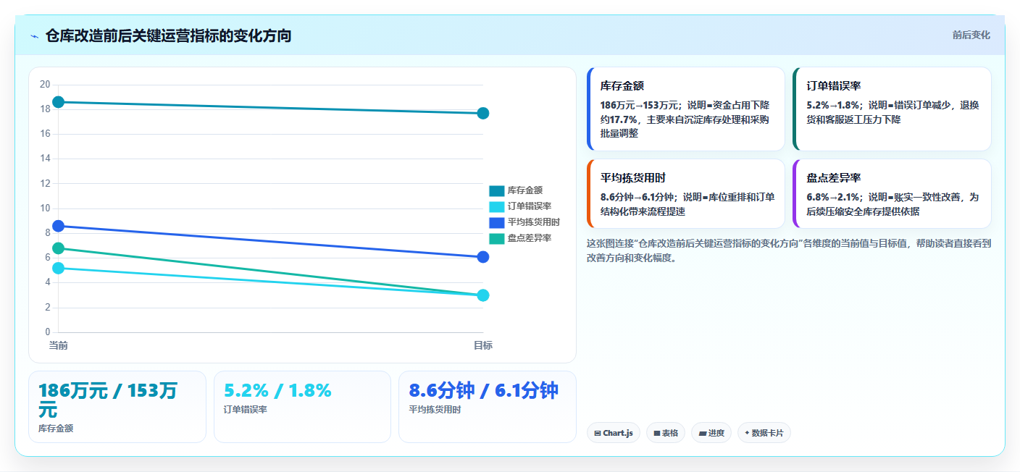This screenshot has height=472, width=1020.
Task: Click the 5.2% / 1.8% KPI value
Action: point(277,391)
